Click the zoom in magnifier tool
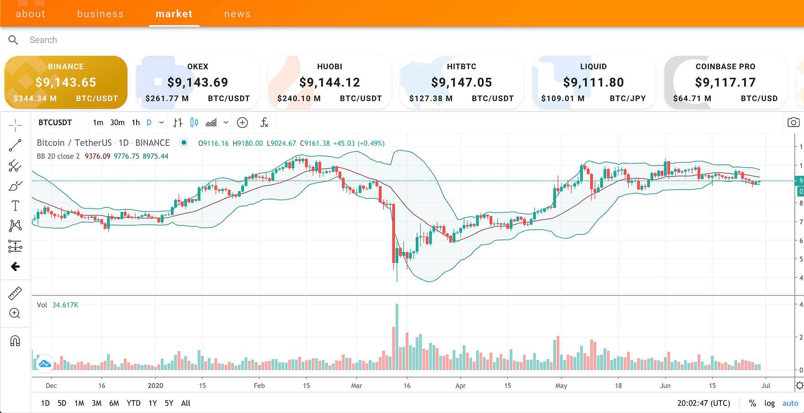 point(15,313)
